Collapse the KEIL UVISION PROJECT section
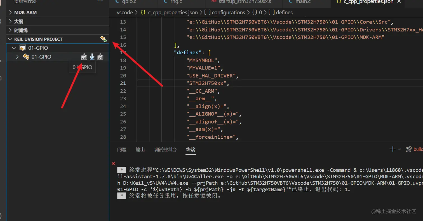Image resolution: width=423 pixels, height=221 pixels. pos(11,39)
